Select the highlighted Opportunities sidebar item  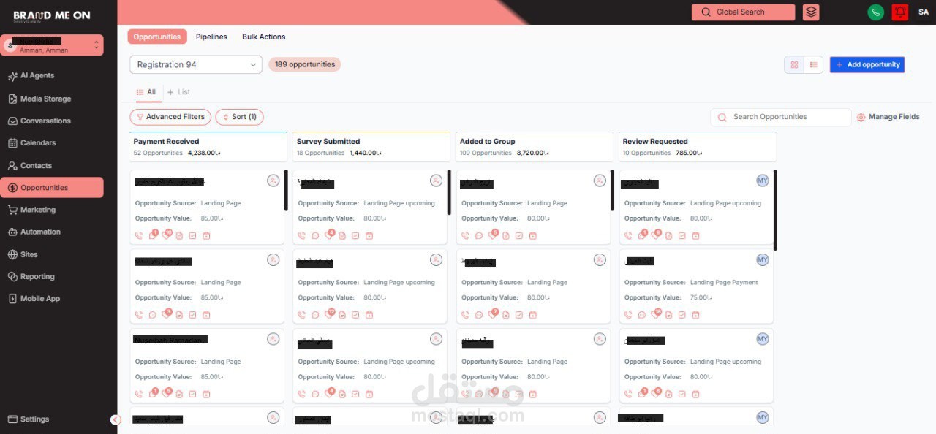pyautogui.click(x=51, y=188)
